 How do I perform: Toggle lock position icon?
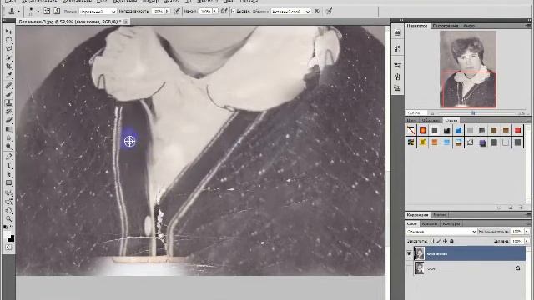coord(445,241)
